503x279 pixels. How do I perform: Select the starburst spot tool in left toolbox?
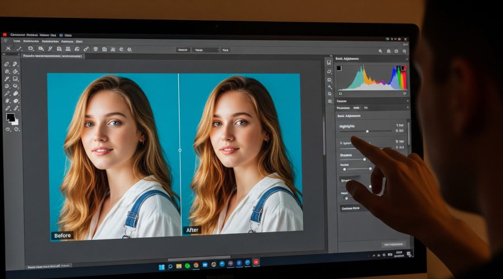click(7, 101)
